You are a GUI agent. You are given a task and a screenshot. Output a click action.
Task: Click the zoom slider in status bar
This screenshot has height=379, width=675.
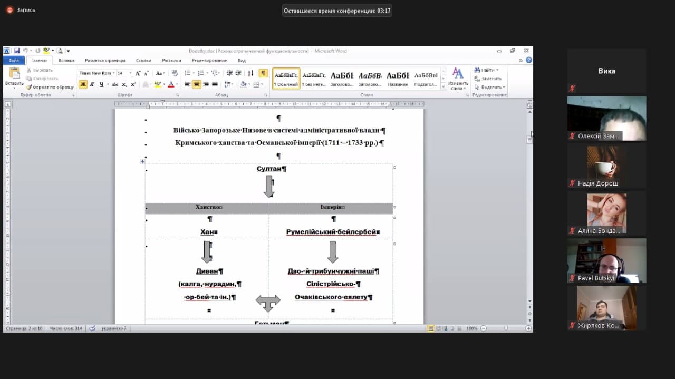point(506,328)
